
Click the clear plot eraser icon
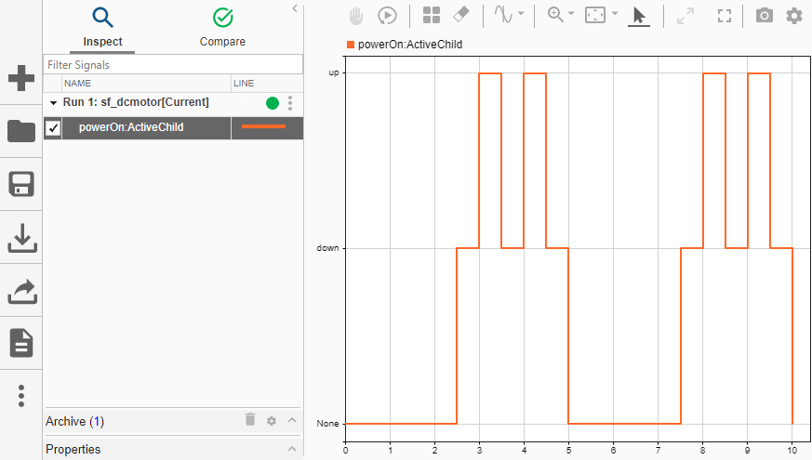point(461,15)
